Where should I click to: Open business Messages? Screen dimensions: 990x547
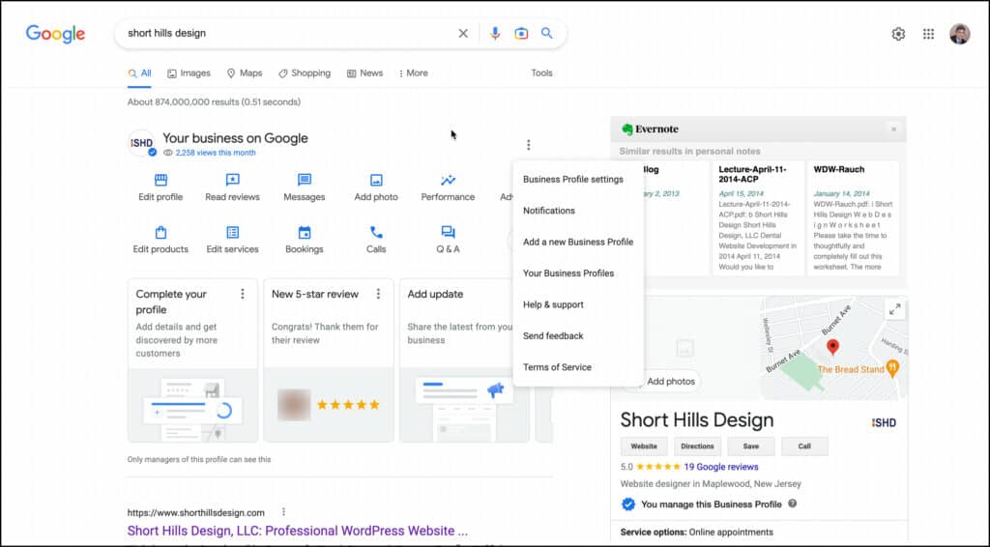pos(305,187)
